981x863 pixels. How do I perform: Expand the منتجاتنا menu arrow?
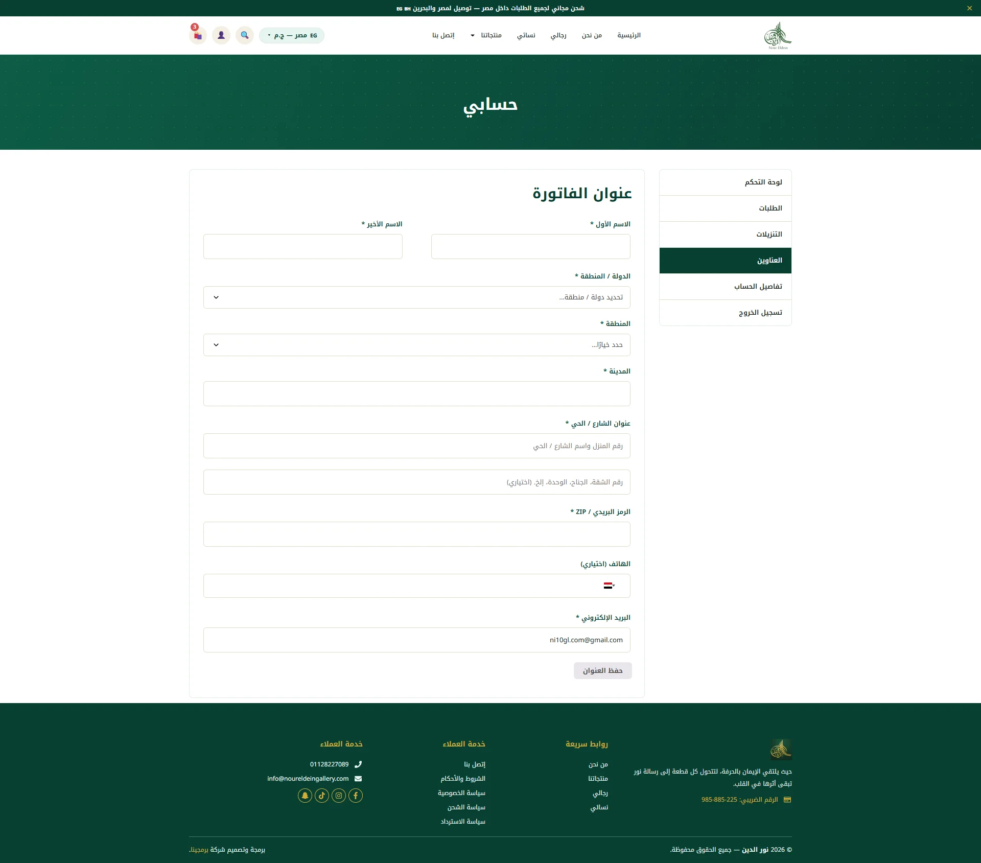coord(473,35)
